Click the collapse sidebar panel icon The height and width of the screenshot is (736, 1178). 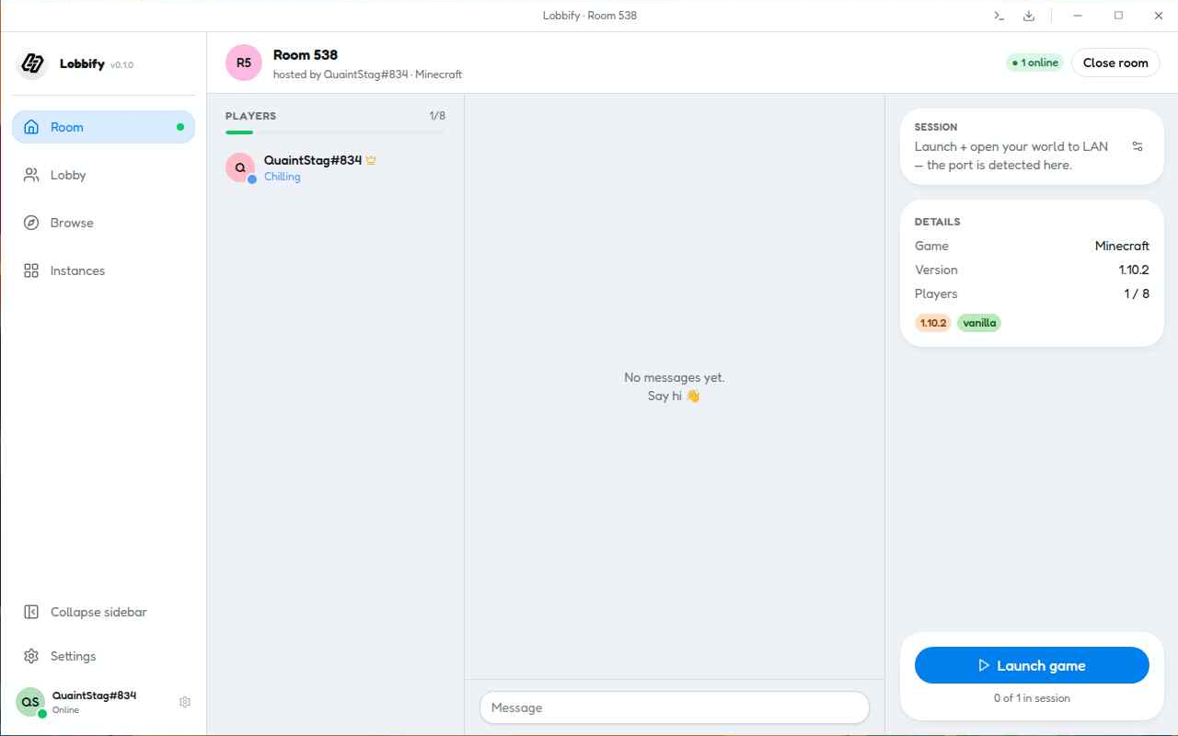coord(31,612)
